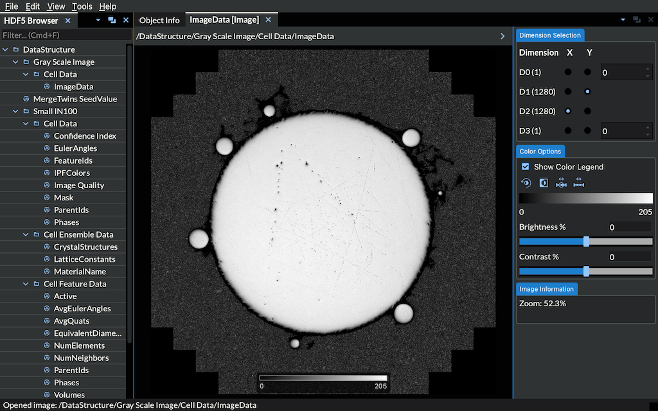Click the centered range fit icon
658x411 pixels.
561,183
